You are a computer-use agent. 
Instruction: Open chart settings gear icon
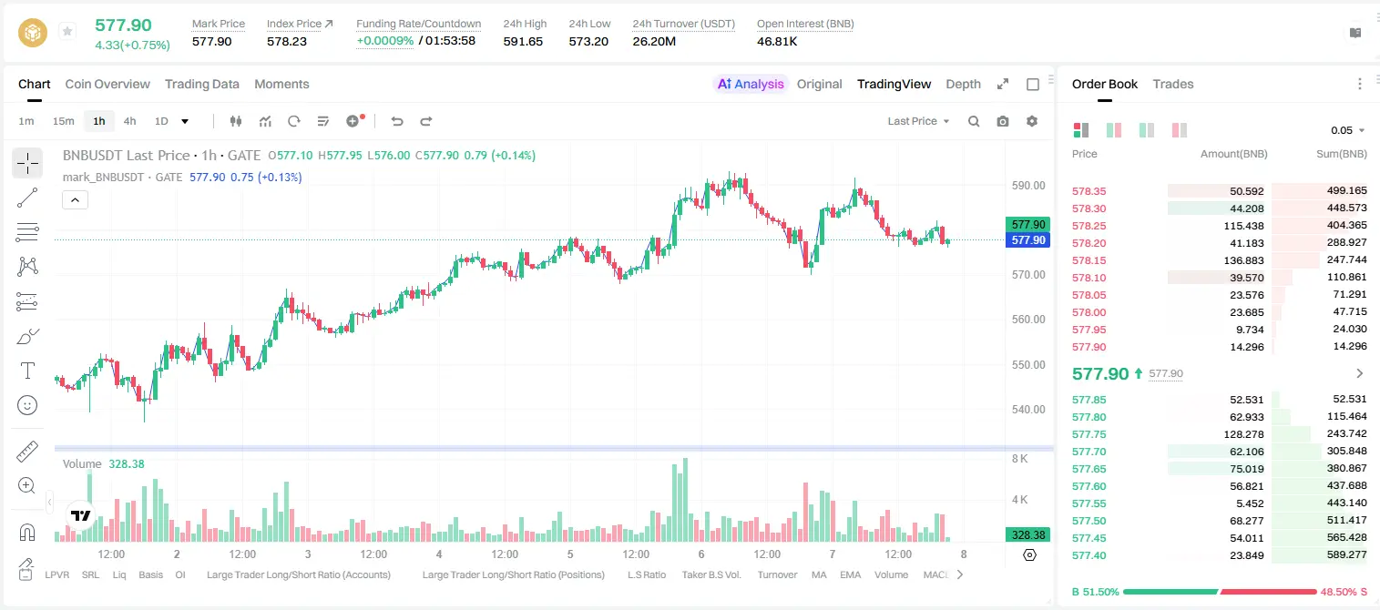[1032, 121]
